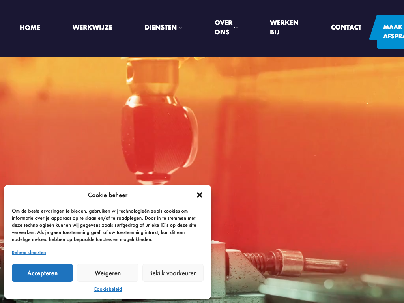
Task: Follow the Beheer diensten link
Action: (x=29, y=252)
